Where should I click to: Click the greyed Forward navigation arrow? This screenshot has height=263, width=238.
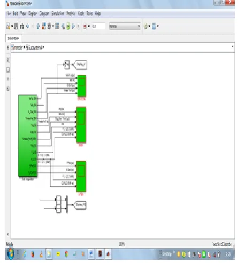coord(33,26)
